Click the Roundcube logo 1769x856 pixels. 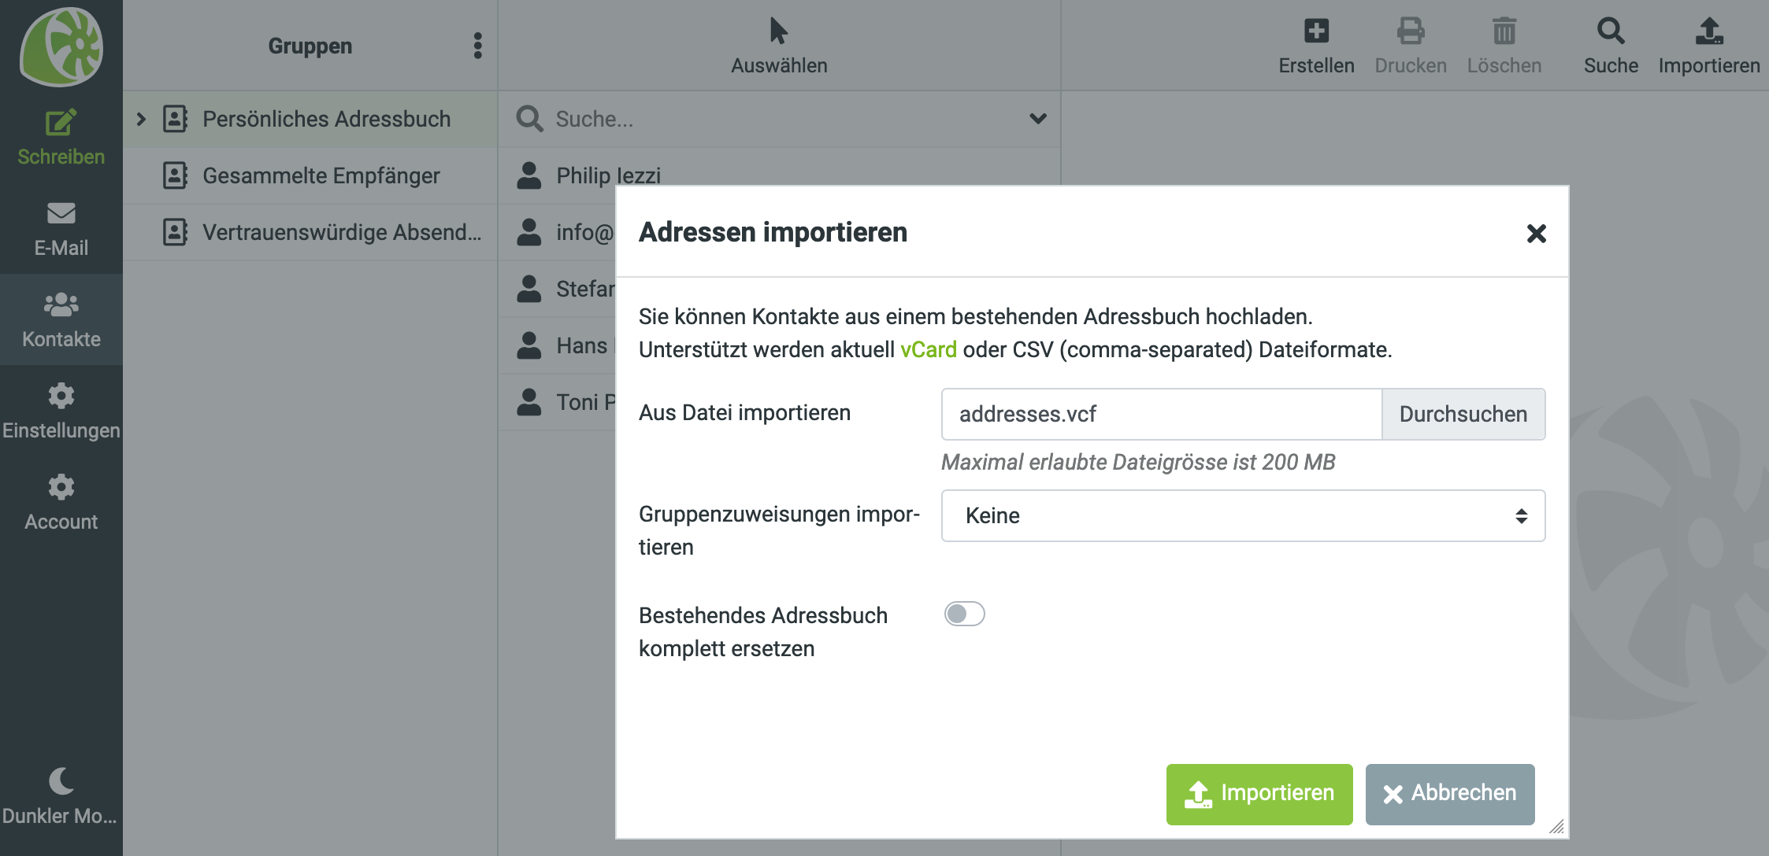click(x=61, y=46)
